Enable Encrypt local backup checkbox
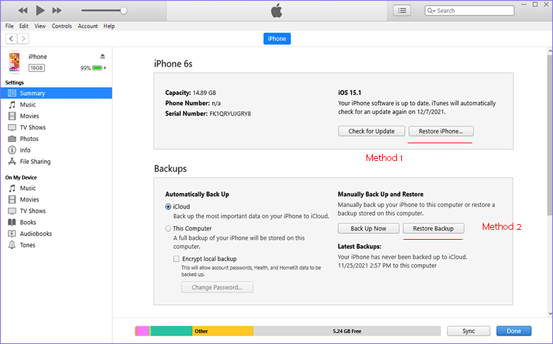 coord(177,259)
